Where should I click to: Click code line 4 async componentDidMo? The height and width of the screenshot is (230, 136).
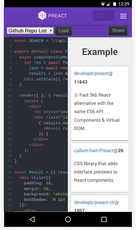pos(43,57)
